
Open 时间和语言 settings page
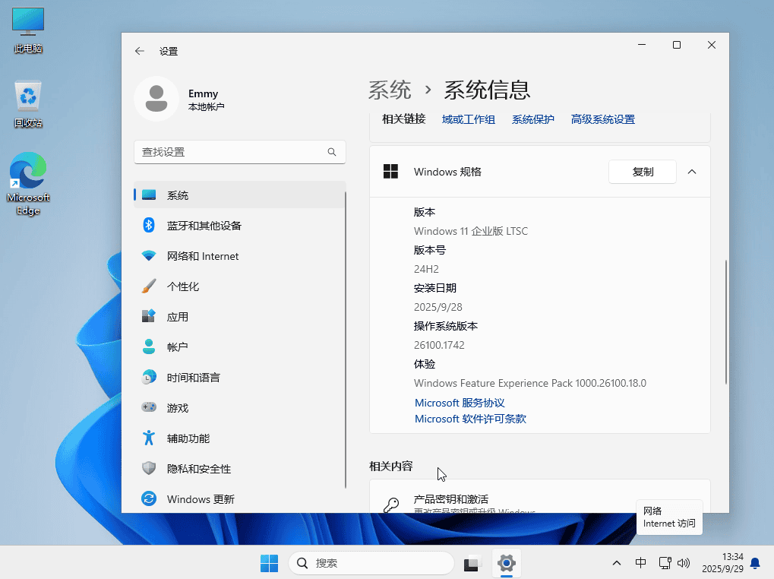point(194,378)
